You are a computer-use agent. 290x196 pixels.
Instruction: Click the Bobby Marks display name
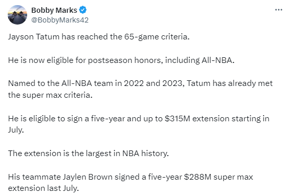pos(54,10)
